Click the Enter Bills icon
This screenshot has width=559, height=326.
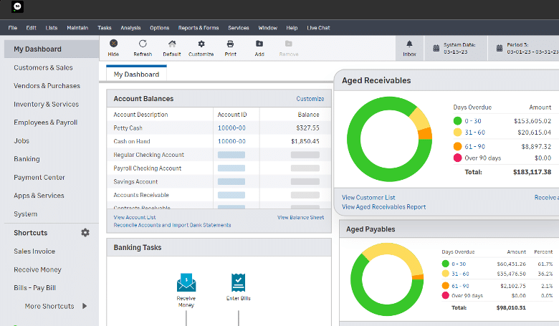237,282
